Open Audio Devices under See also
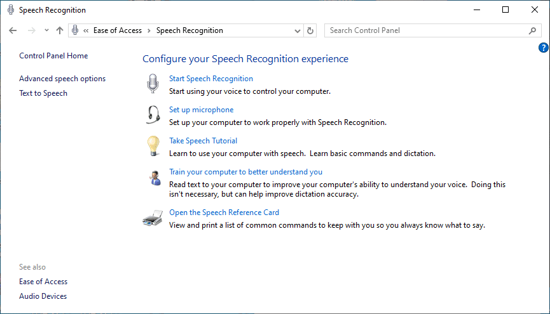The height and width of the screenshot is (314, 550). tap(43, 296)
